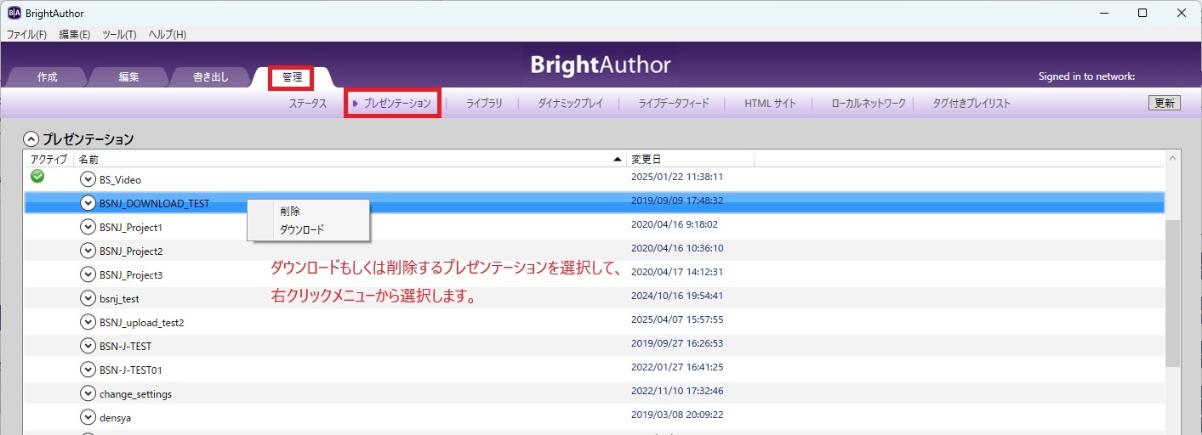The image size is (1202, 435).
Task: Choose ダウンロード from the context menu
Action: tap(302, 229)
